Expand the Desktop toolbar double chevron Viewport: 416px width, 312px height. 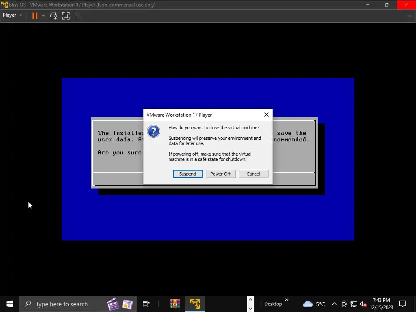[287, 300]
